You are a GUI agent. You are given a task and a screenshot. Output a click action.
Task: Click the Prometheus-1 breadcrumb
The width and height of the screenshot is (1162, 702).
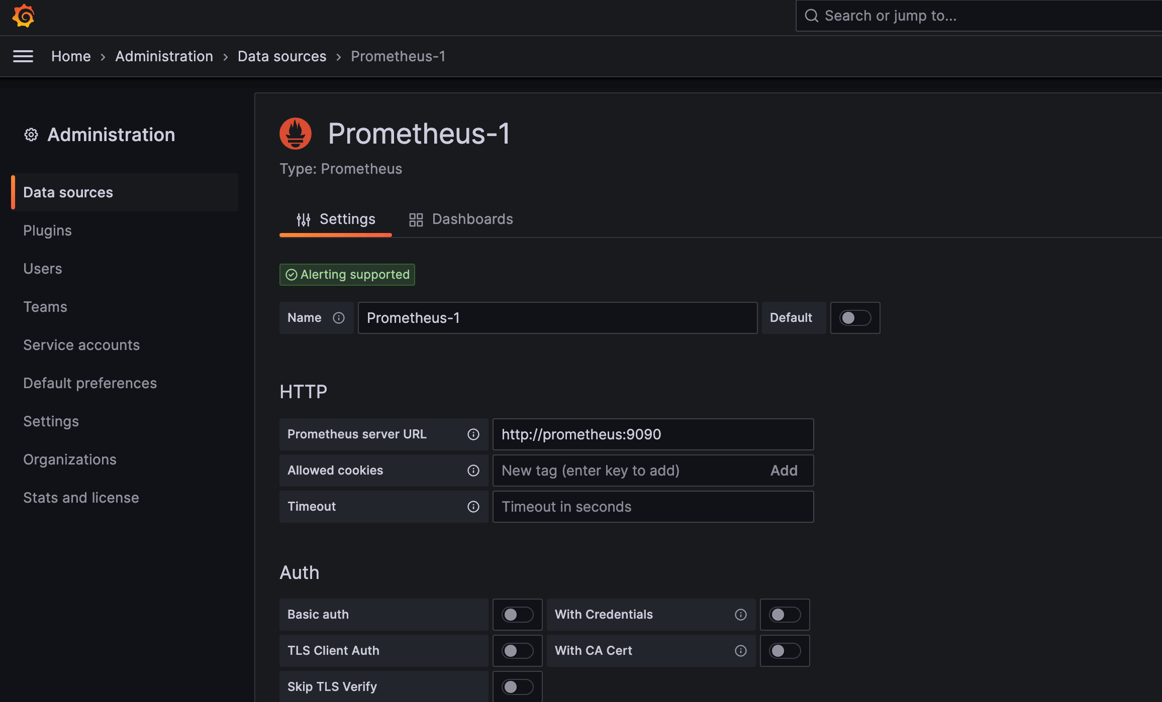click(398, 56)
